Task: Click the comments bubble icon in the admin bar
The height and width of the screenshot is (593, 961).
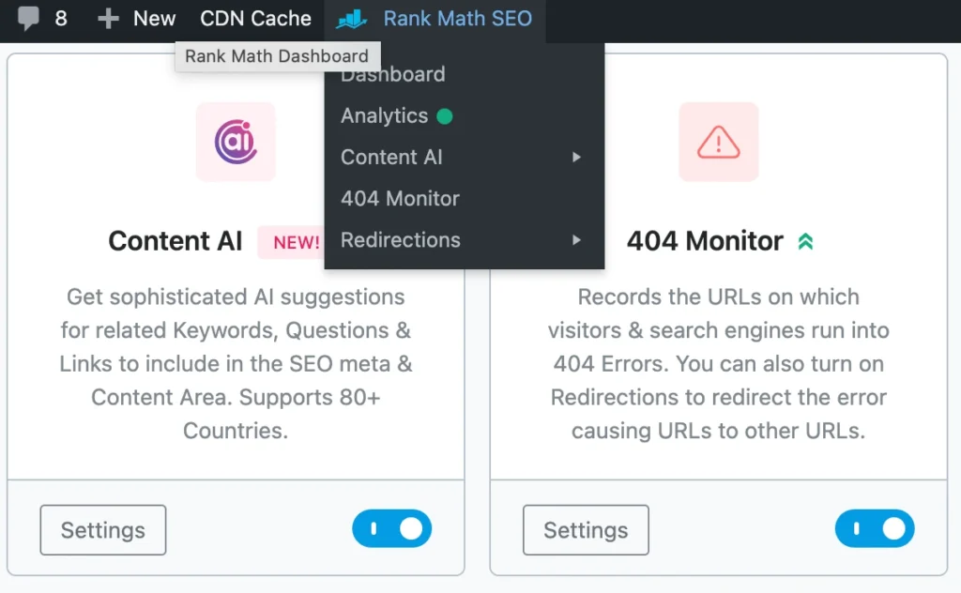Action: [x=29, y=19]
